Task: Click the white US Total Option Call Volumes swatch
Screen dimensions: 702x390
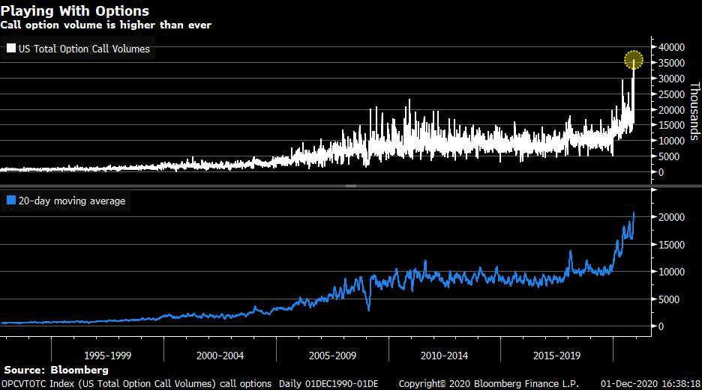Action: click(11, 48)
